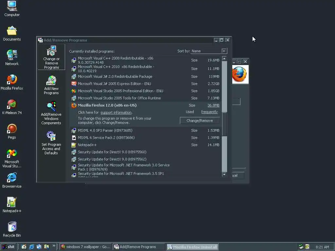Open Set Program Access and Defaults
335x251 pixels.
tap(51, 143)
